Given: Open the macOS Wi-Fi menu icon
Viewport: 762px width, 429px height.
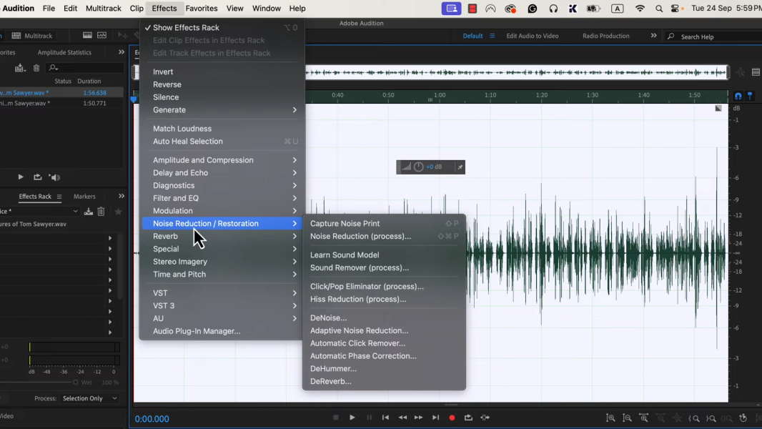Looking at the screenshot, I should (x=640, y=9).
